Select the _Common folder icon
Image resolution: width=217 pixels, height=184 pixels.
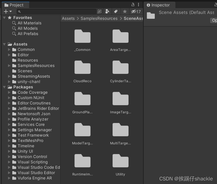(82, 36)
